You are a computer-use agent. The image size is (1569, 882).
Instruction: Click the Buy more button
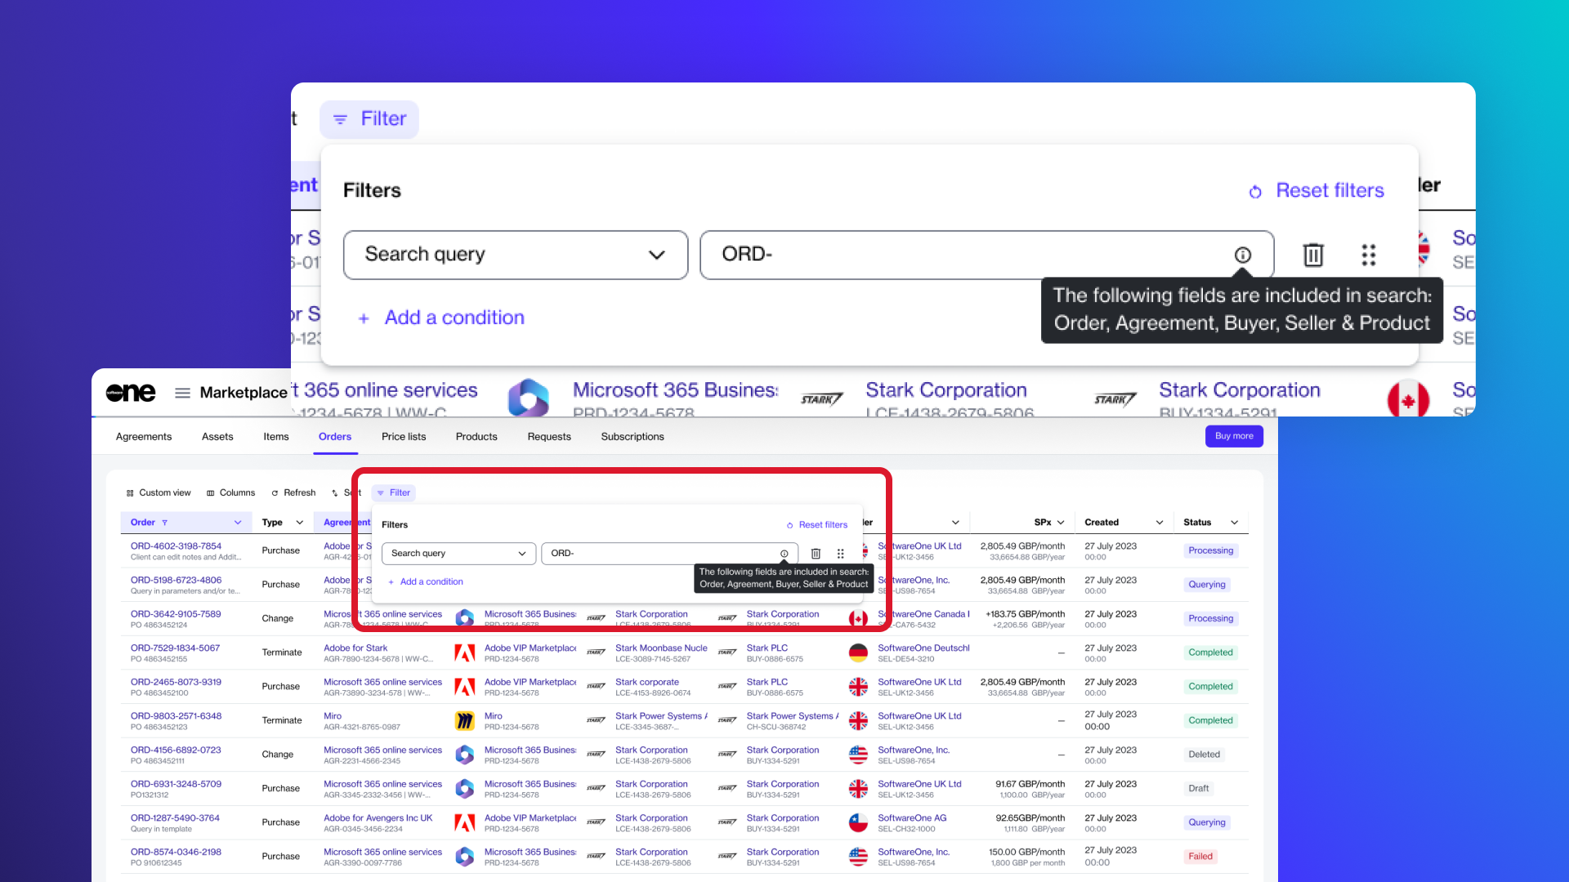[x=1233, y=436]
